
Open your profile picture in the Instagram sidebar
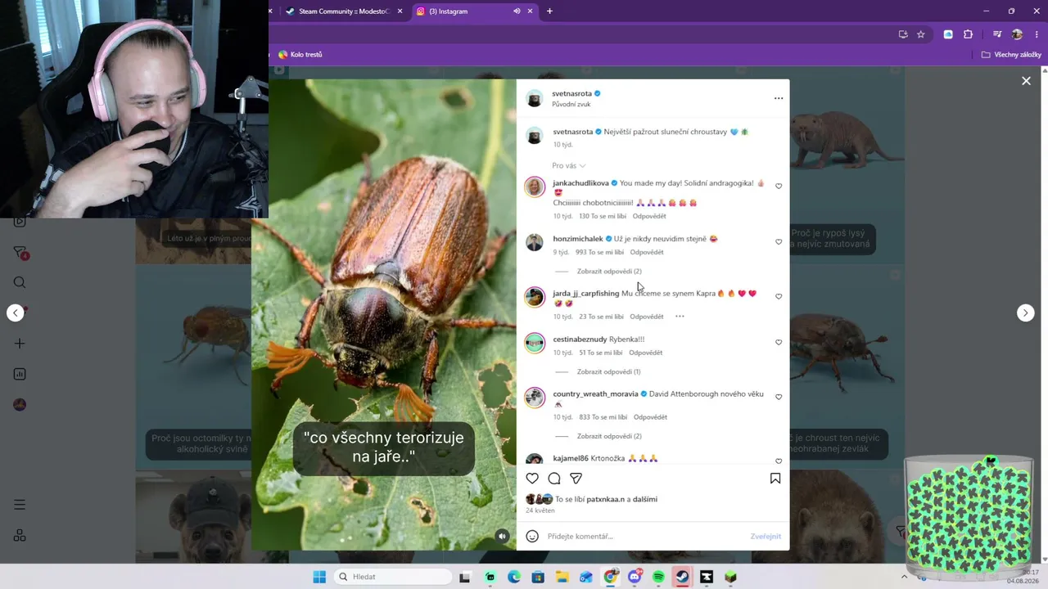tap(20, 405)
